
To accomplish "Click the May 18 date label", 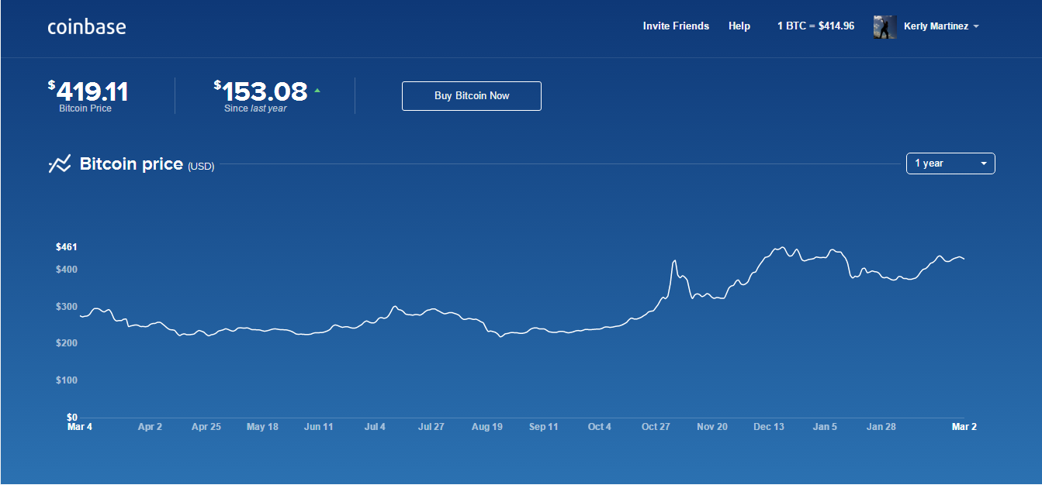I will coord(262,427).
